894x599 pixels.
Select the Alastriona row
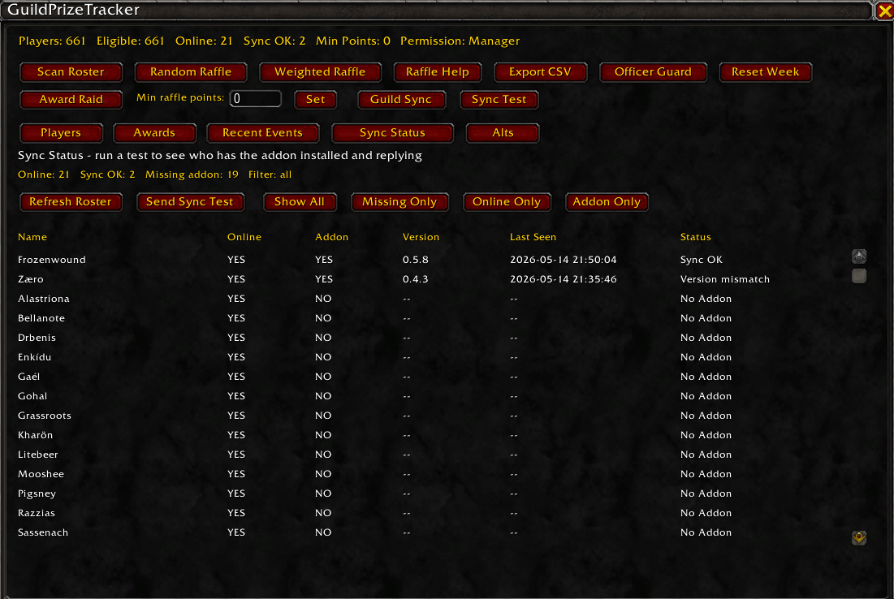click(x=430, y=299)
